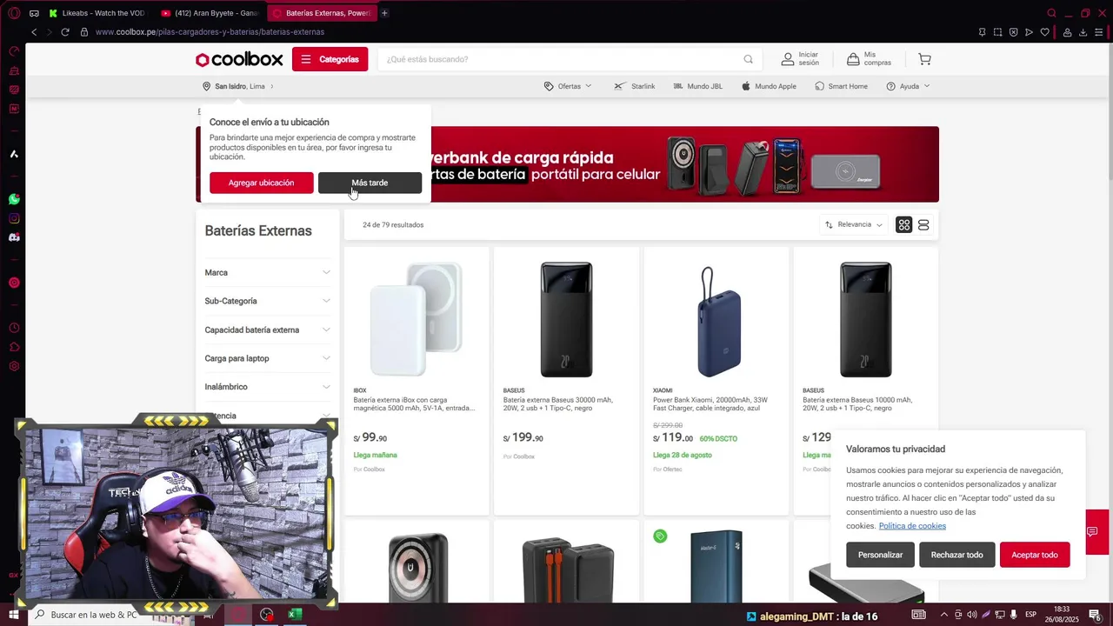This screenshot has height=626, width=1113.
Task: Open San Isidro, Lima location selector
Action: (238, 86)
